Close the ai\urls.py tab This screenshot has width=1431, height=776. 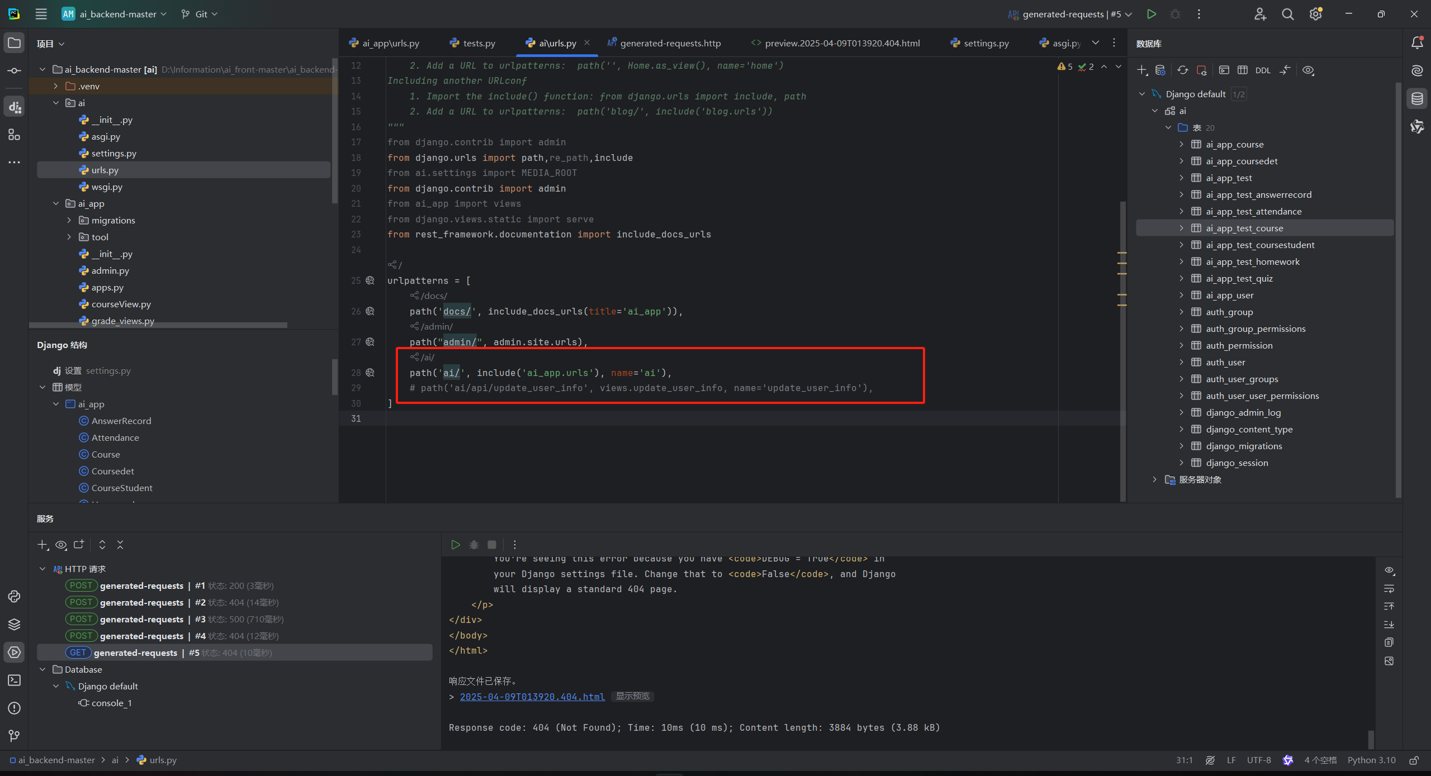587,42
